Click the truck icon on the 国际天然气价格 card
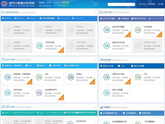 click(107, 45)
